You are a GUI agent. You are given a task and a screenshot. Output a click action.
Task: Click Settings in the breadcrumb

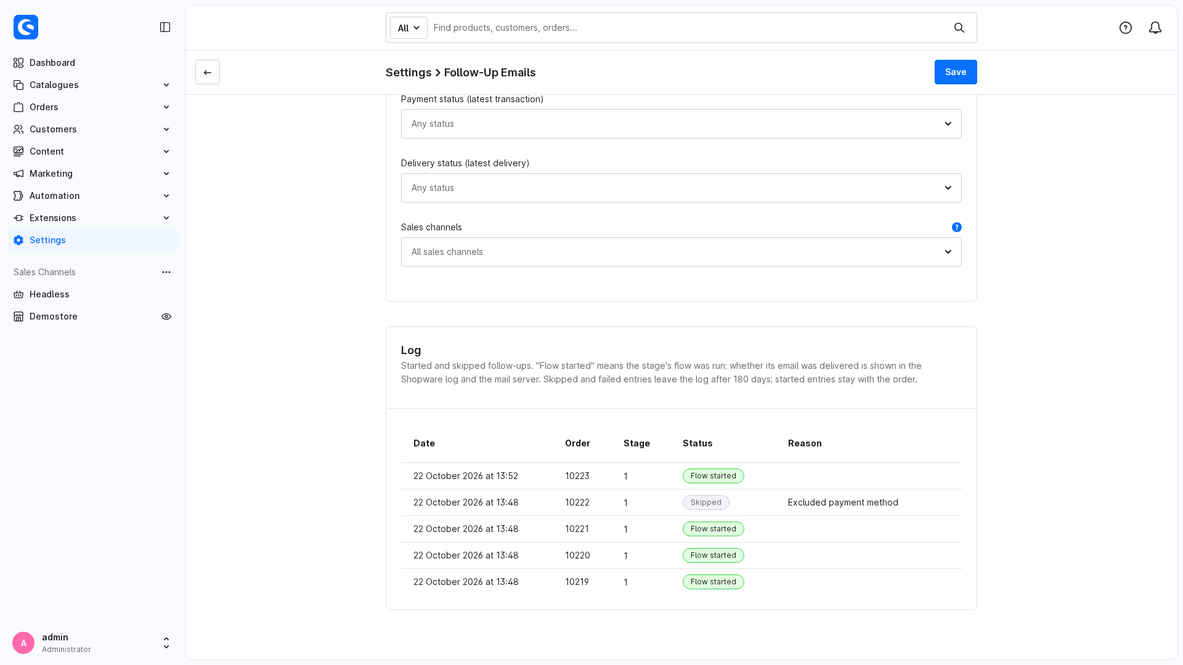409,73
